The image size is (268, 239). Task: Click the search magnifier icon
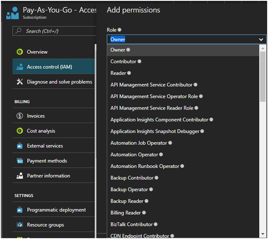[x=18, y=31]
